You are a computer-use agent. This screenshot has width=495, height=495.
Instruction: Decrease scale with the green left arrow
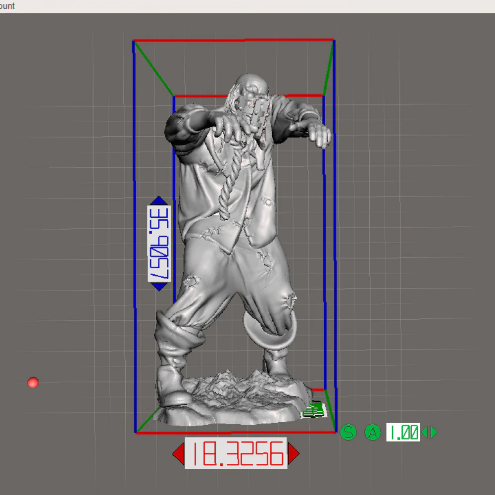point(425,432)
